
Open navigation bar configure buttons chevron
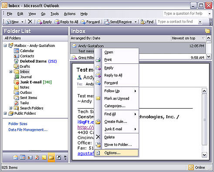pos(65,157)
